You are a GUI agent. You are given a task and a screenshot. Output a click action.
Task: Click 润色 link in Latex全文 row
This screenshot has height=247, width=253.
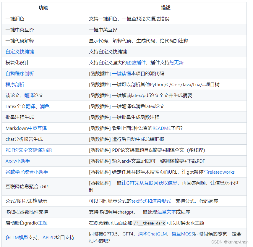45,106
